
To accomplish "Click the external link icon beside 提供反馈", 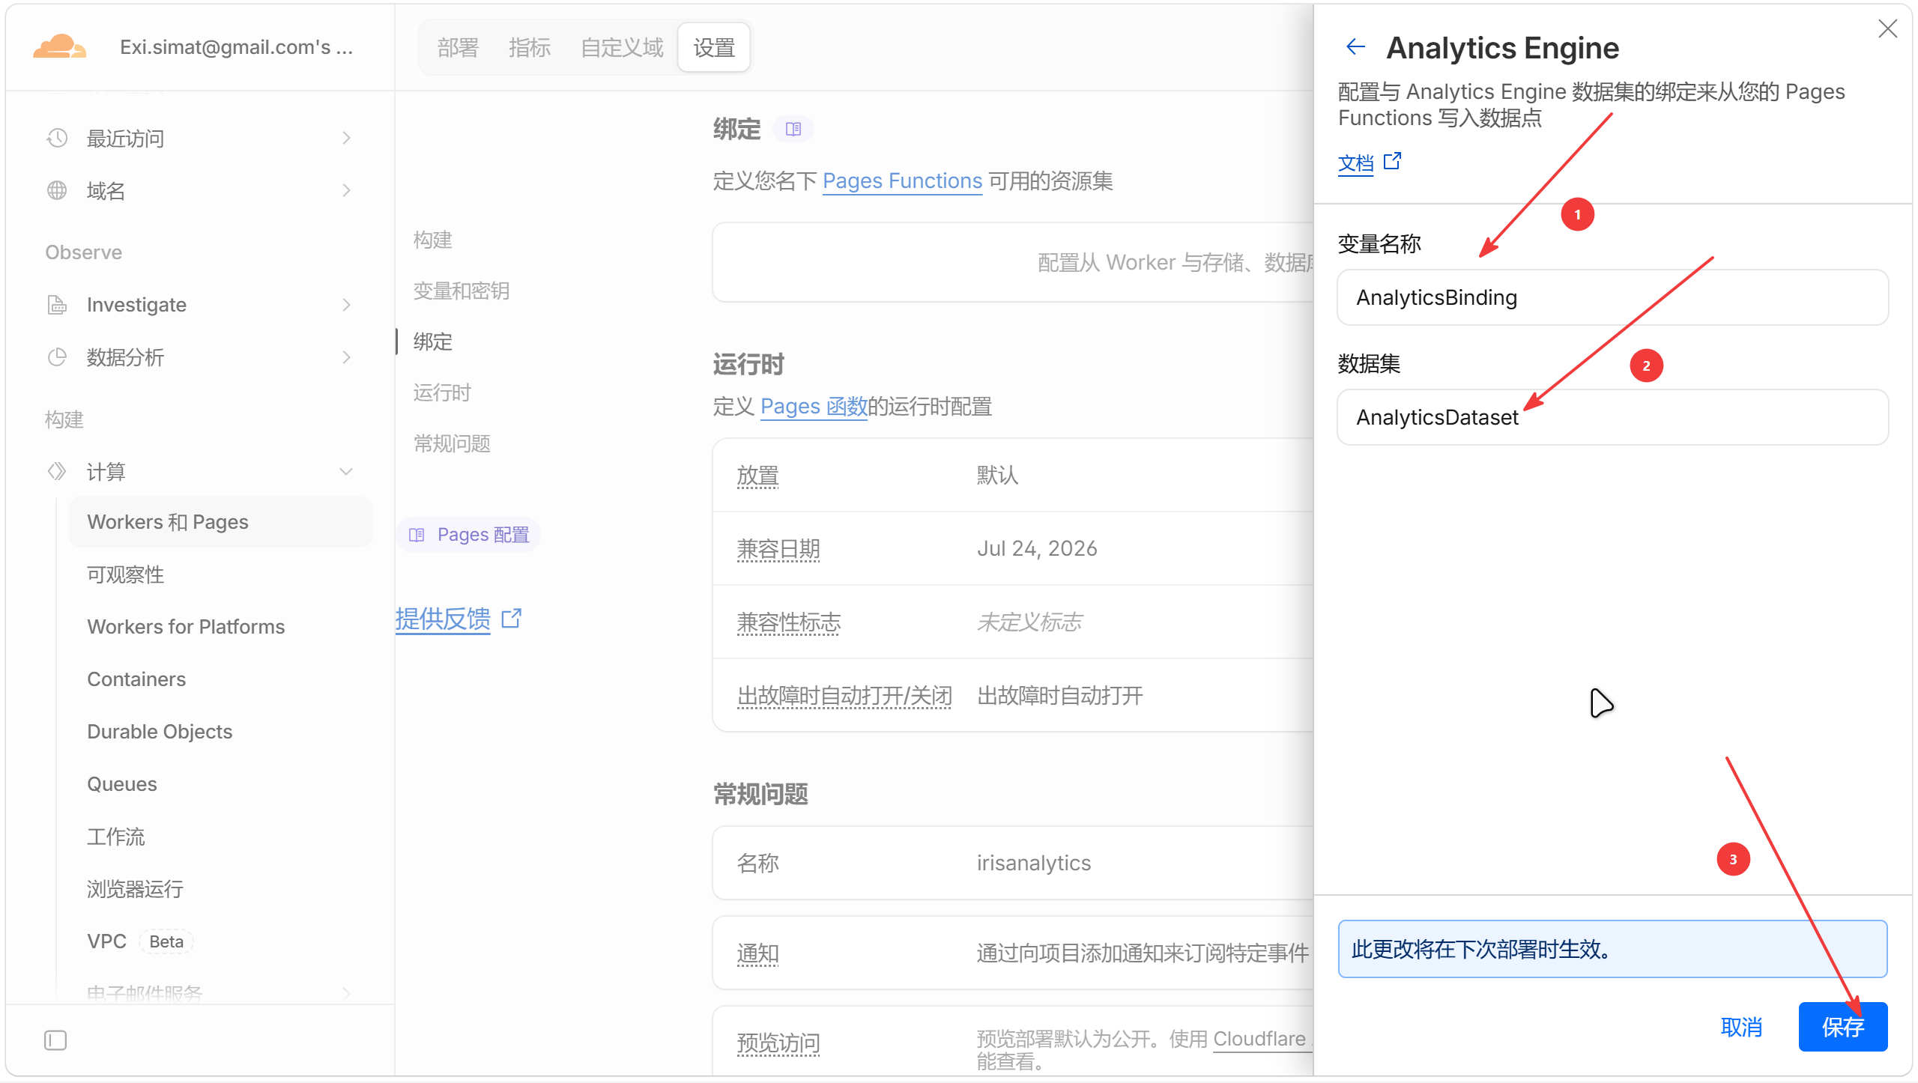I will (x=512, y=619).
